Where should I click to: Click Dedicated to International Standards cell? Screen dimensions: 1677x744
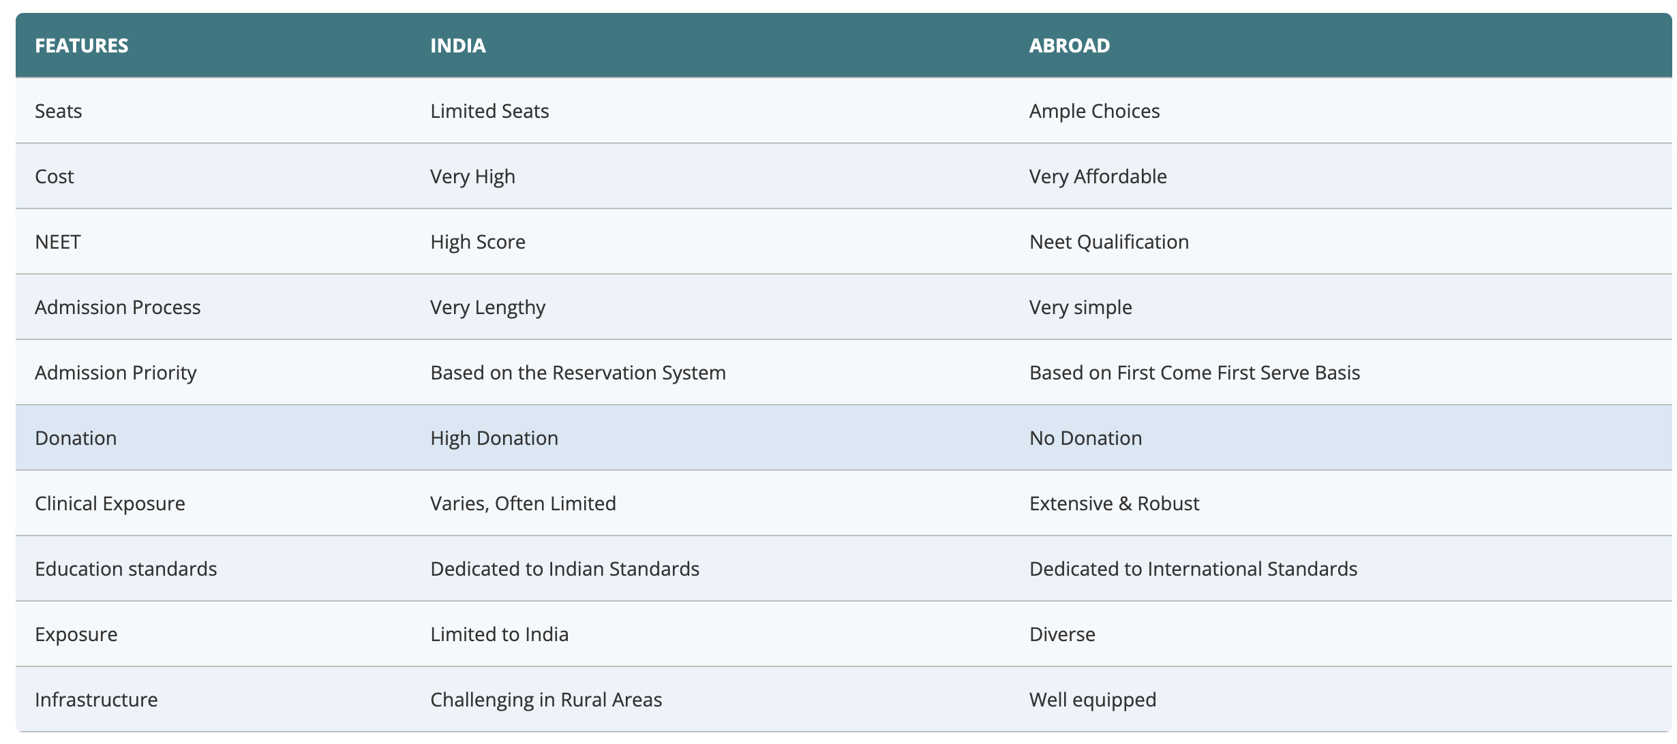[1193, 569]
